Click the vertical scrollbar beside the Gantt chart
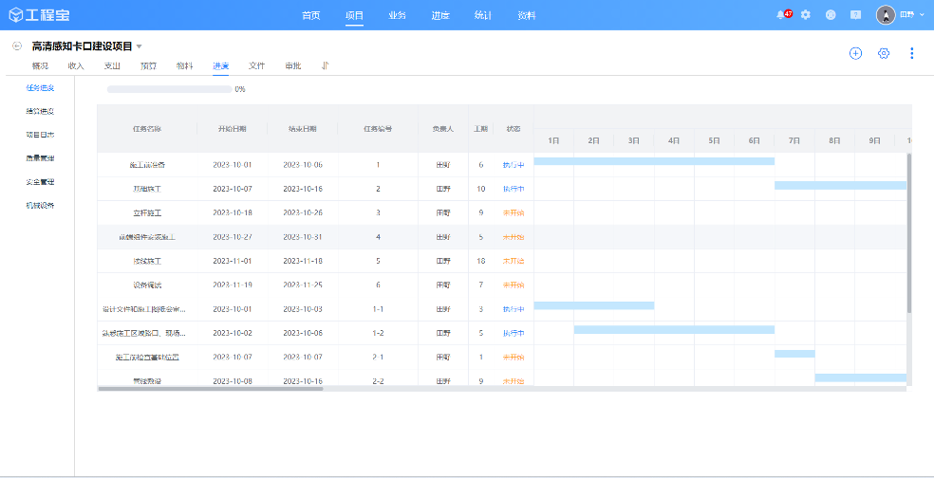 [x=909, y=233]
